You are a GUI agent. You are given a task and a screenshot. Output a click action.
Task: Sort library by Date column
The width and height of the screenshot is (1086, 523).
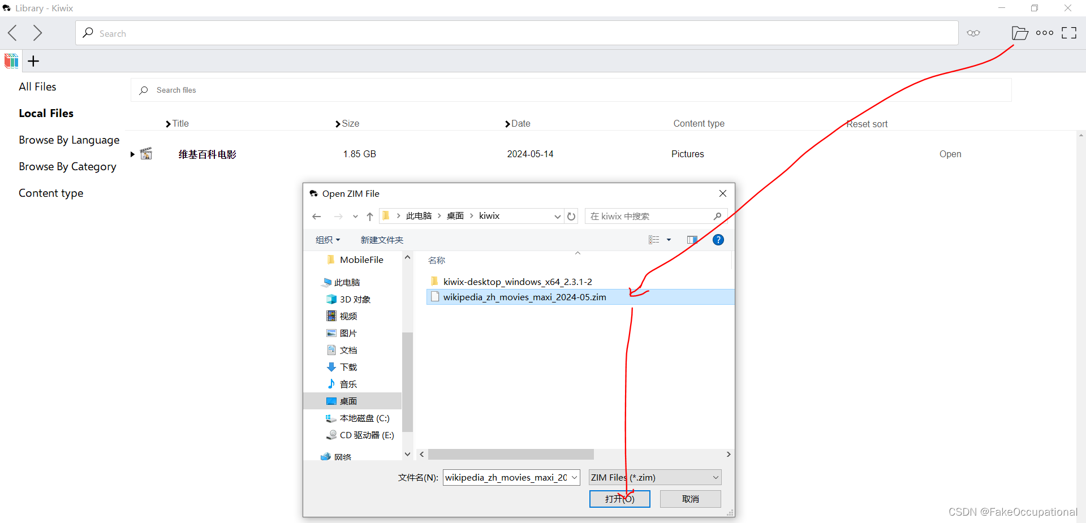[518, 123]
